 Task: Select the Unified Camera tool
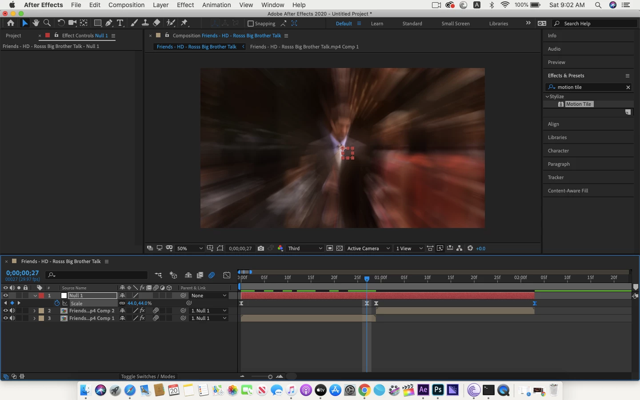[72, 23]
